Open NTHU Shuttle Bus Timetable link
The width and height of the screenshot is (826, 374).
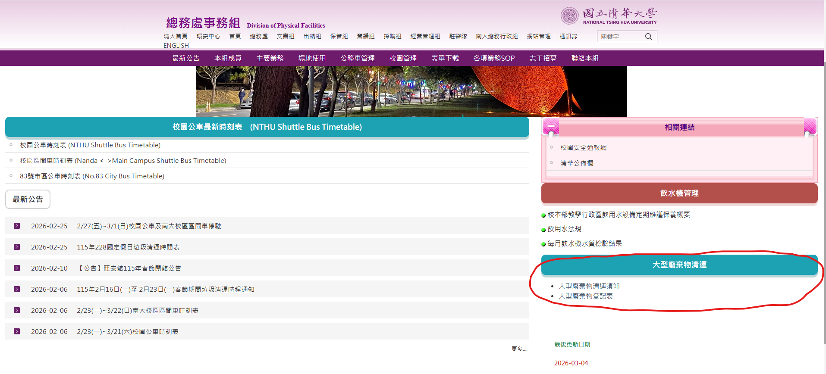pyautogui.click(x=90, y=145)
